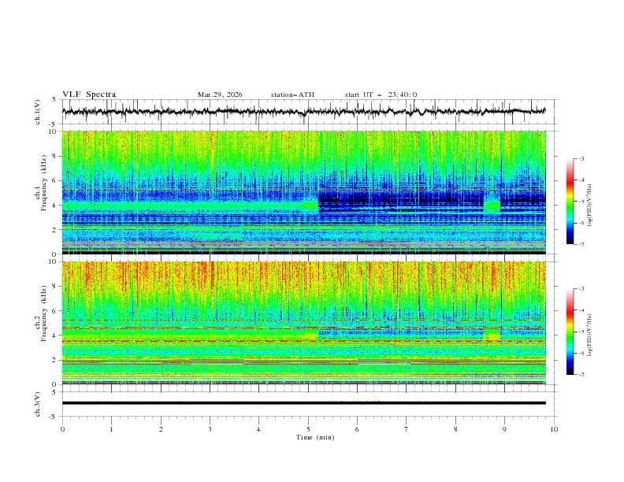Click the "5" tick on ch.1(V) axis
Image resolution: width=624 pixels, height=482 pixels.
click(x=55, y=99)
